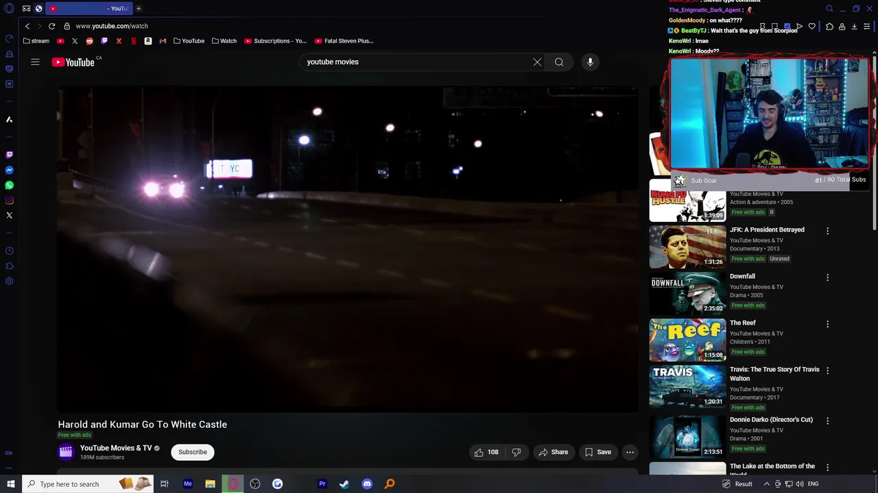Open Messenger in the Opera sidebar
The height and width of the screenshot is (493, 878).
9,170
